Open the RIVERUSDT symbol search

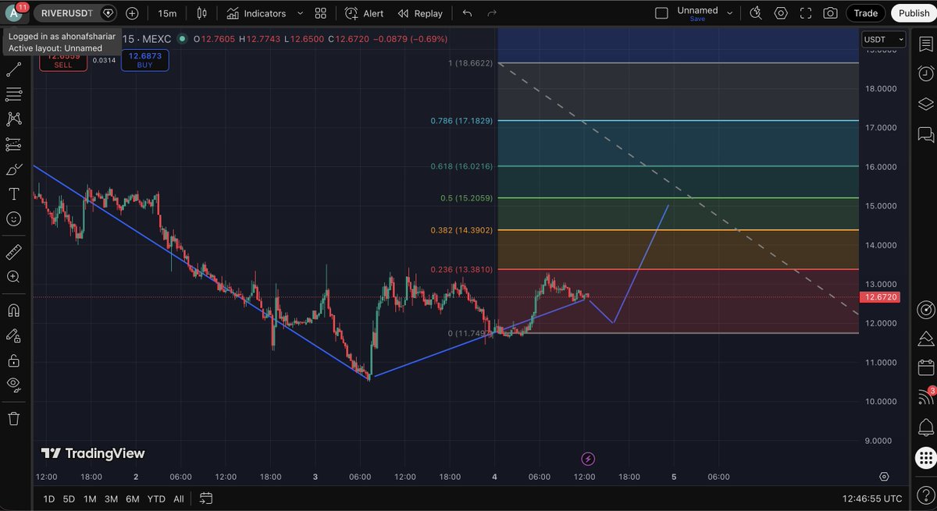[67, 13]
